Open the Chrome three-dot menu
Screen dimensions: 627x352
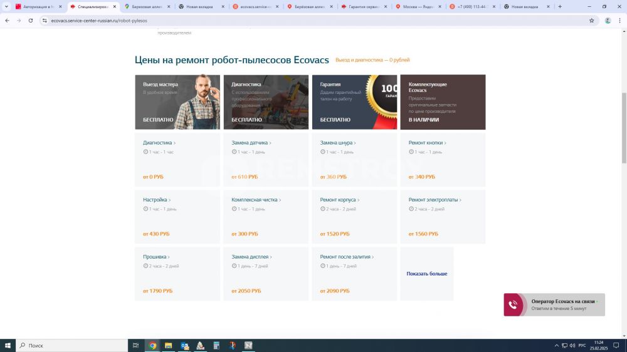620,21
